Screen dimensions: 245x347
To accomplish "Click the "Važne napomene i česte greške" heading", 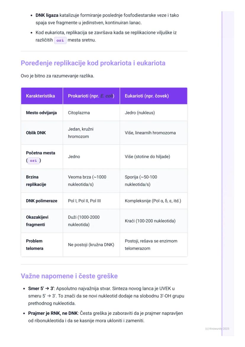I will coord(69,276).
